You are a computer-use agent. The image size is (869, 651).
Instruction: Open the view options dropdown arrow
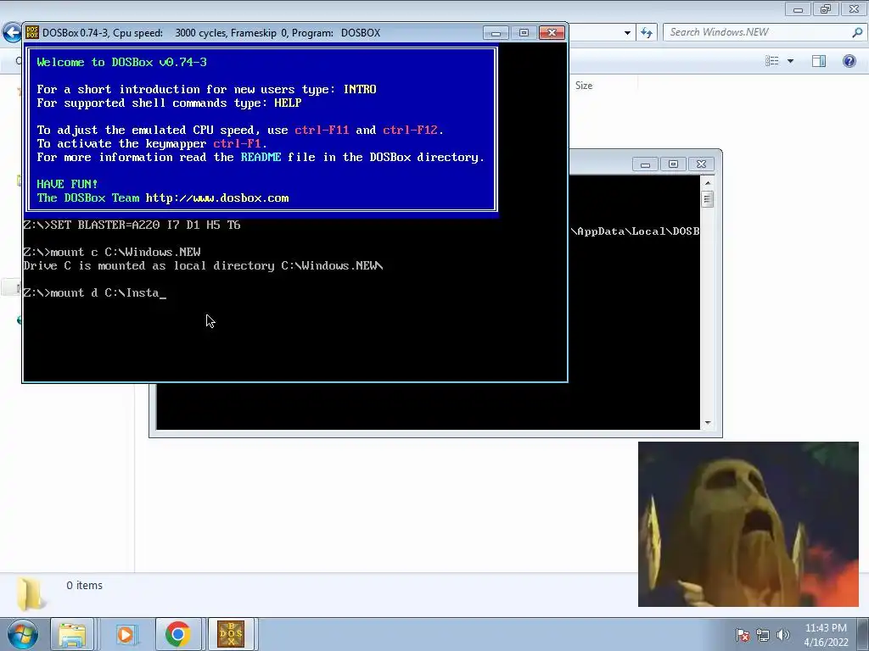coord(790,61)
